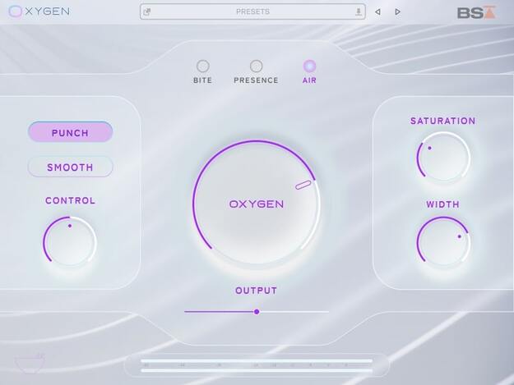The image size is (514, 385).
Task: Enable the Punch mode button
Action: pyautogui.click(x=70, y=132)
